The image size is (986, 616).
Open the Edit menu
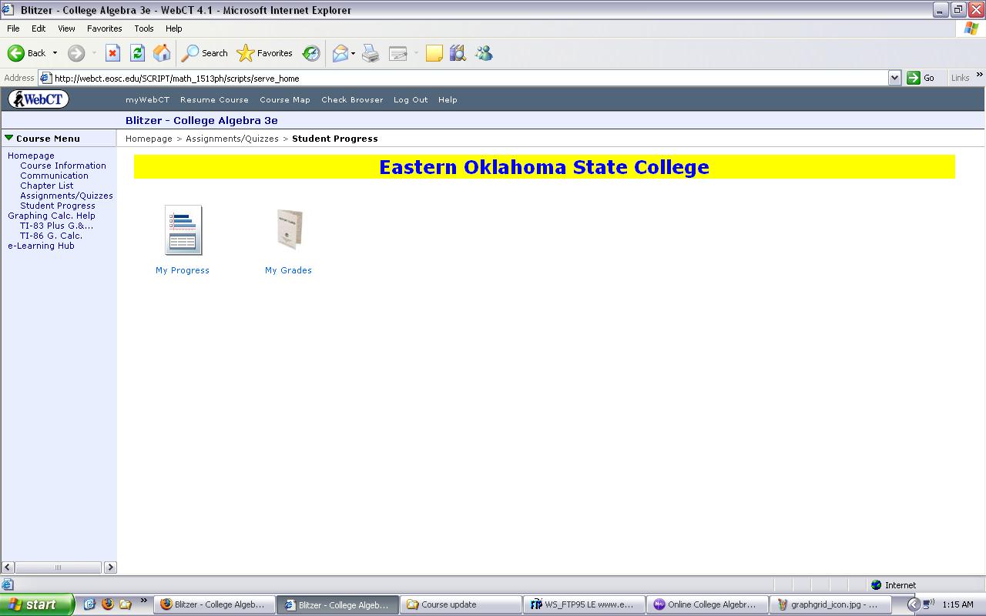pyautogui.click(x=39, y=28)
